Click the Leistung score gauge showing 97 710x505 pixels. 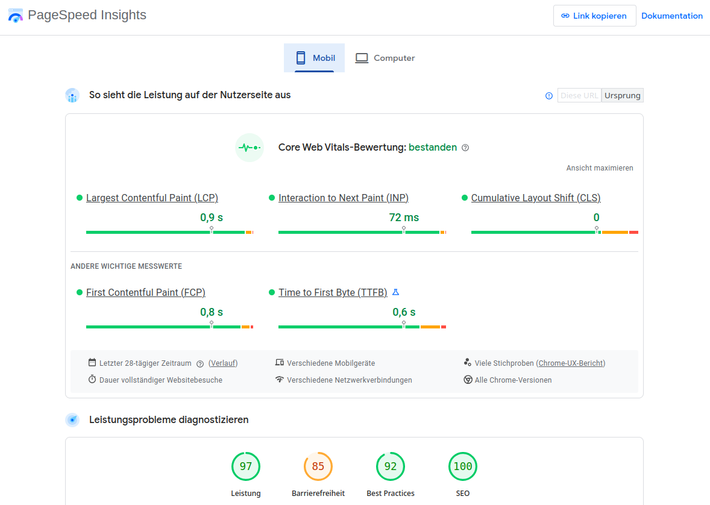tap(246, 466)
